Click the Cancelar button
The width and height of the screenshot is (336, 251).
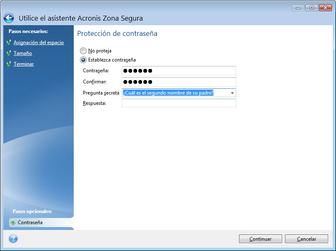coord(307,239)
